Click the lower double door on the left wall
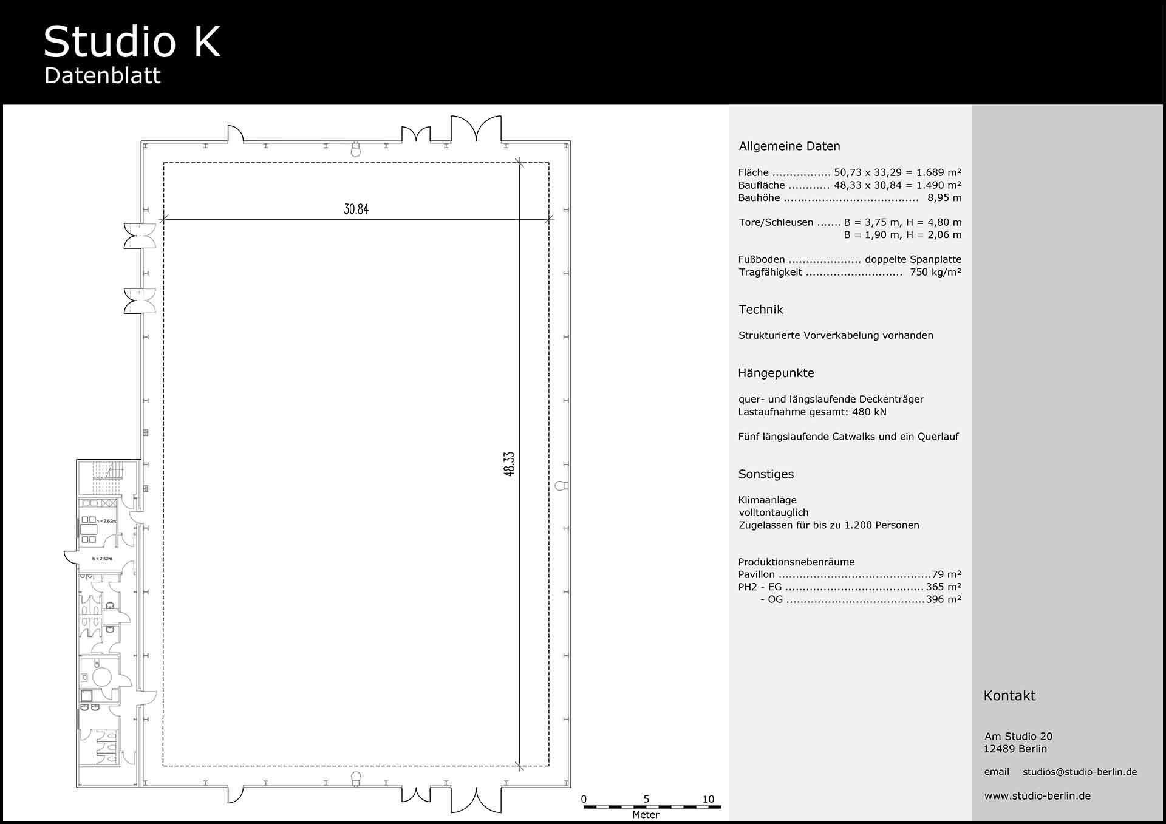The height and width of the screenshot is (824, 1166). coord(140,301)
